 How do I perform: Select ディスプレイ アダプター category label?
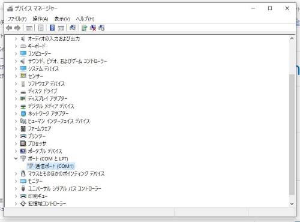[47, 98]
